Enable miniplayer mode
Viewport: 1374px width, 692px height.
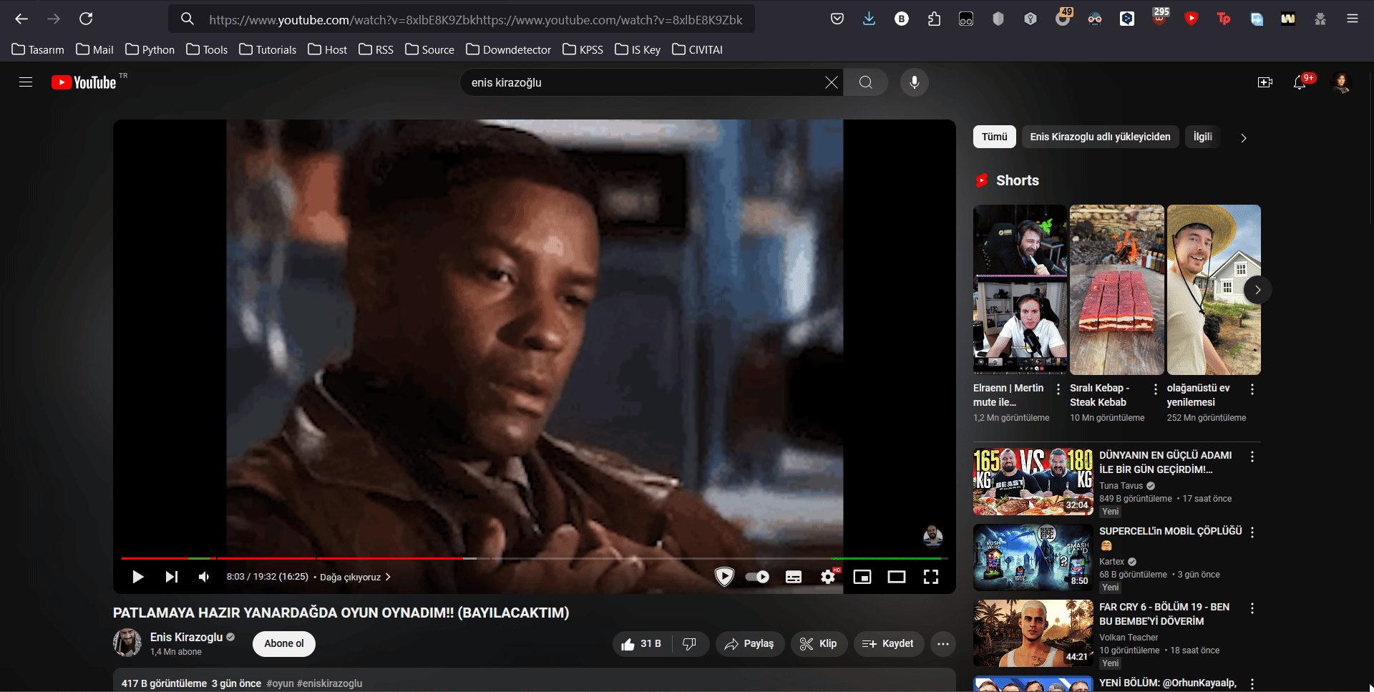pyautogui.click(x=862, y=577)
